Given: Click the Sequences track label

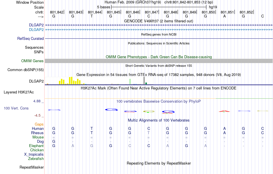Looking at the screenshot, I should pyautogui.click(x=34, y=48).
